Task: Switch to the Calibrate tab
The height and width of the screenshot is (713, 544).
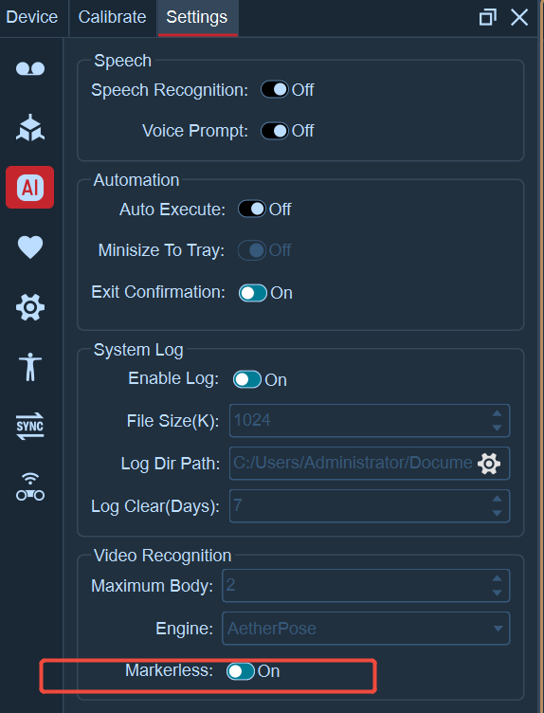Action: coord(112,17)
